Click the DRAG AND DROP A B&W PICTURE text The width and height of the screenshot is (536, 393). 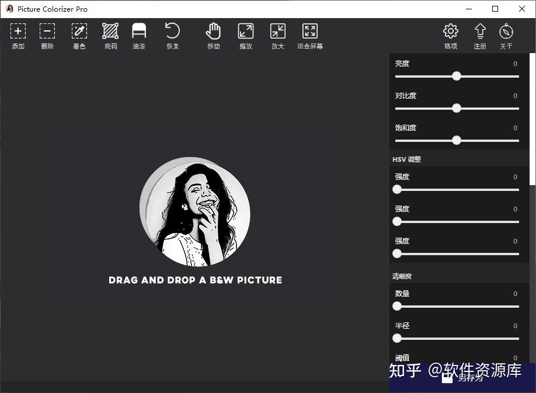point(195,280)
